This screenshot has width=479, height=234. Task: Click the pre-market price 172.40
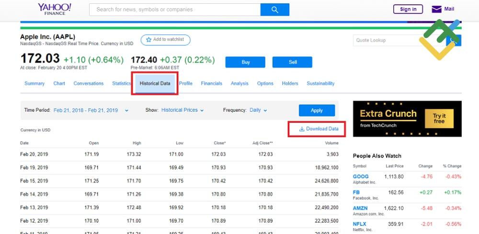[x=144, y=60]
